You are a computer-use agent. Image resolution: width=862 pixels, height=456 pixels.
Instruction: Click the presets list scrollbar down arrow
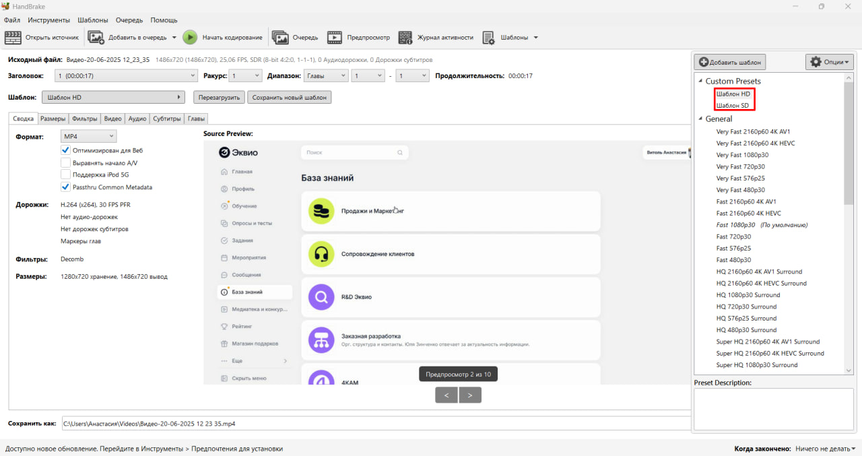point(849,370)
